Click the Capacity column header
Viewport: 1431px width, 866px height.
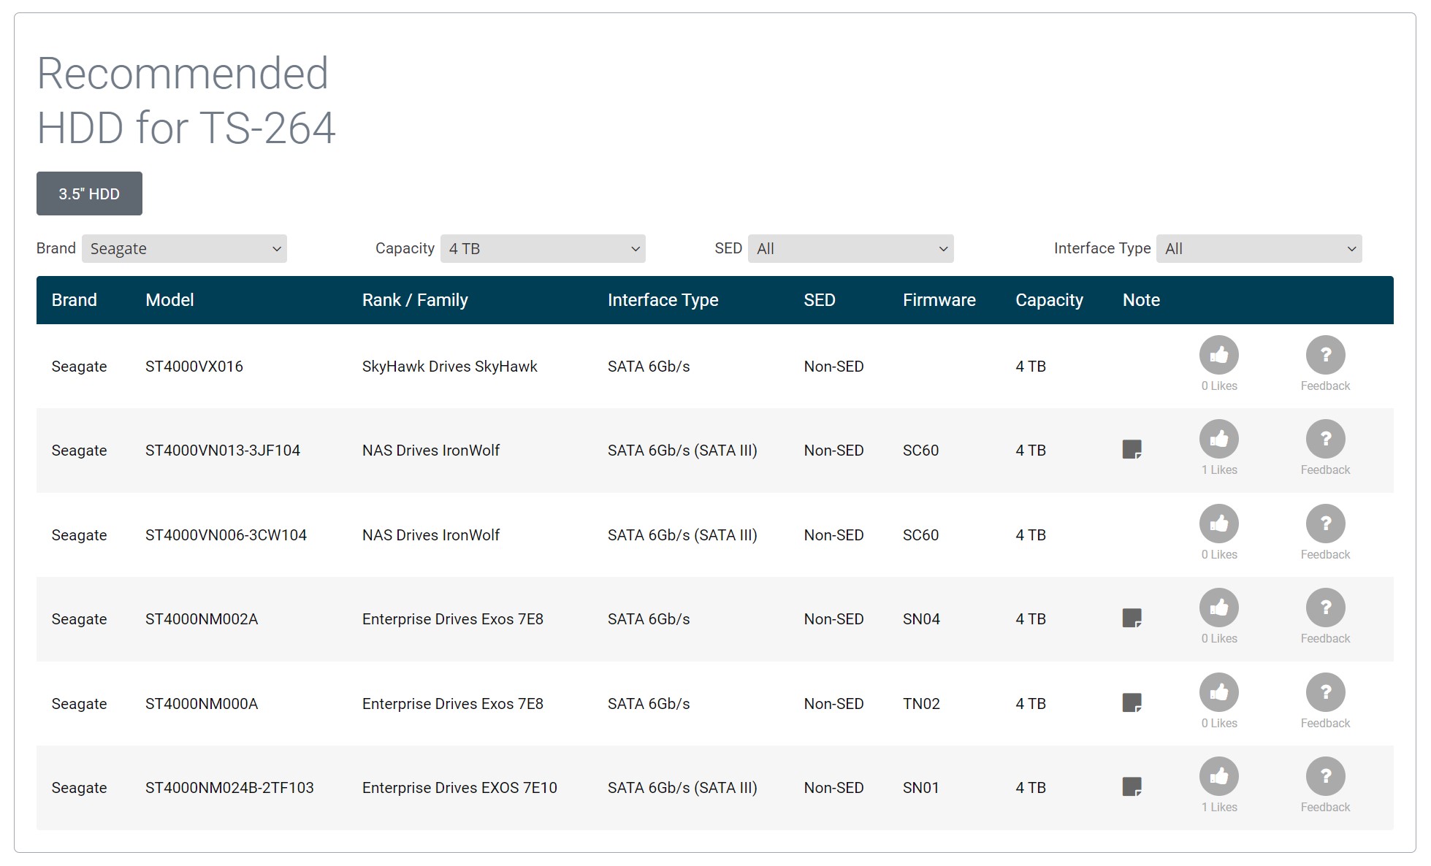coord(1049,300)
